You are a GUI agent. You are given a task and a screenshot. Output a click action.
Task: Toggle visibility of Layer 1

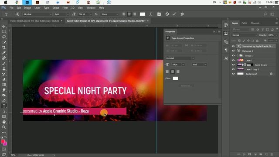click(233, 60)
